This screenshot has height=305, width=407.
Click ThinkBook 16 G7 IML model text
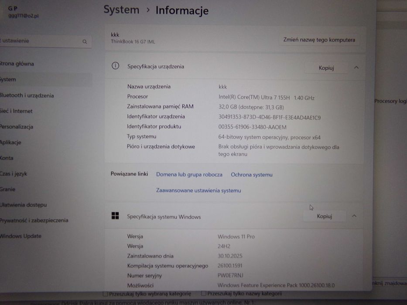(x=133, y=41)
